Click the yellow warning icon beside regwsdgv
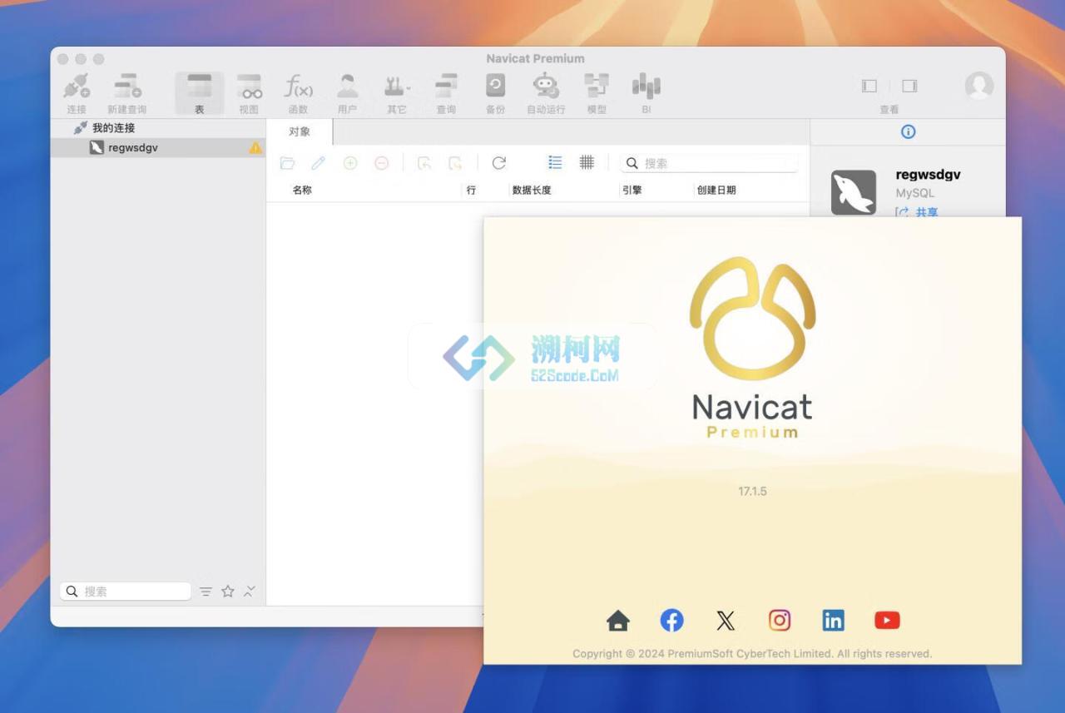The image size is (1065, 713). click(x=255, y=147)
